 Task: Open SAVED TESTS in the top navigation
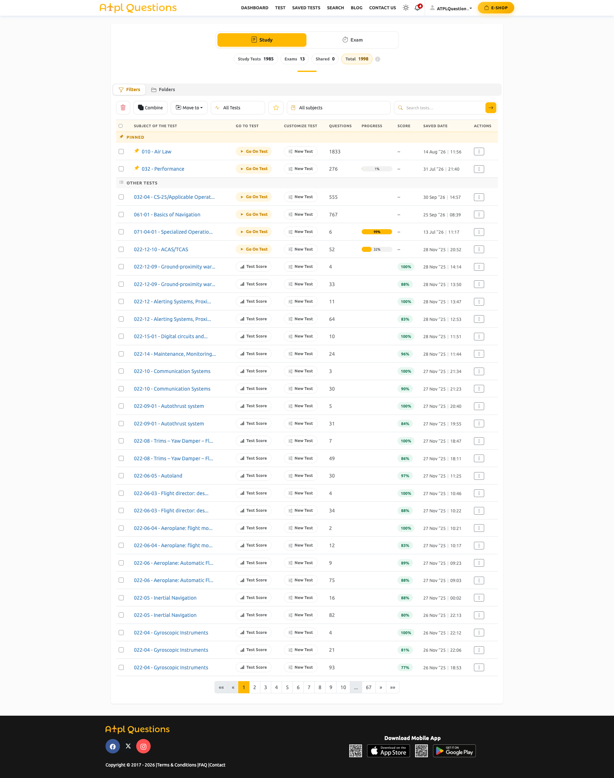(306, 8)
